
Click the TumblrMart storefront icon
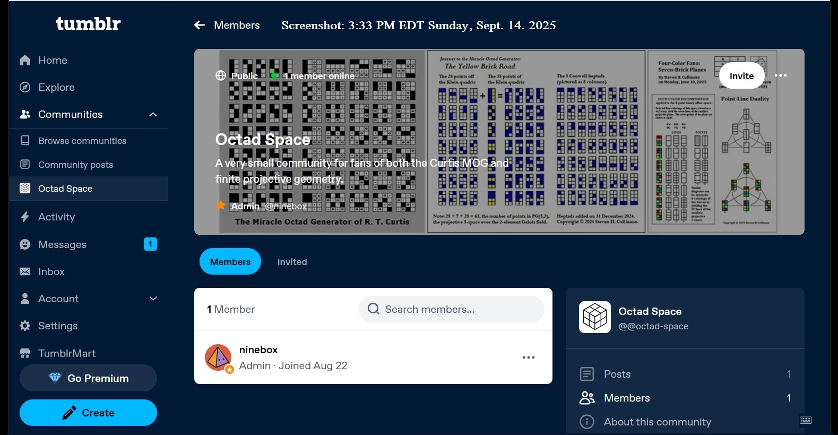[x=25, y=354]
